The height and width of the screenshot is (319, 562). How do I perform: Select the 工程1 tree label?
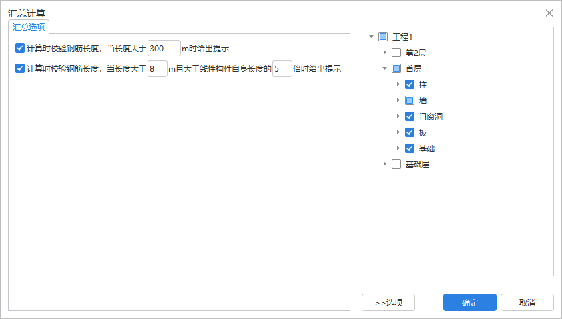[x=402, y=37]
